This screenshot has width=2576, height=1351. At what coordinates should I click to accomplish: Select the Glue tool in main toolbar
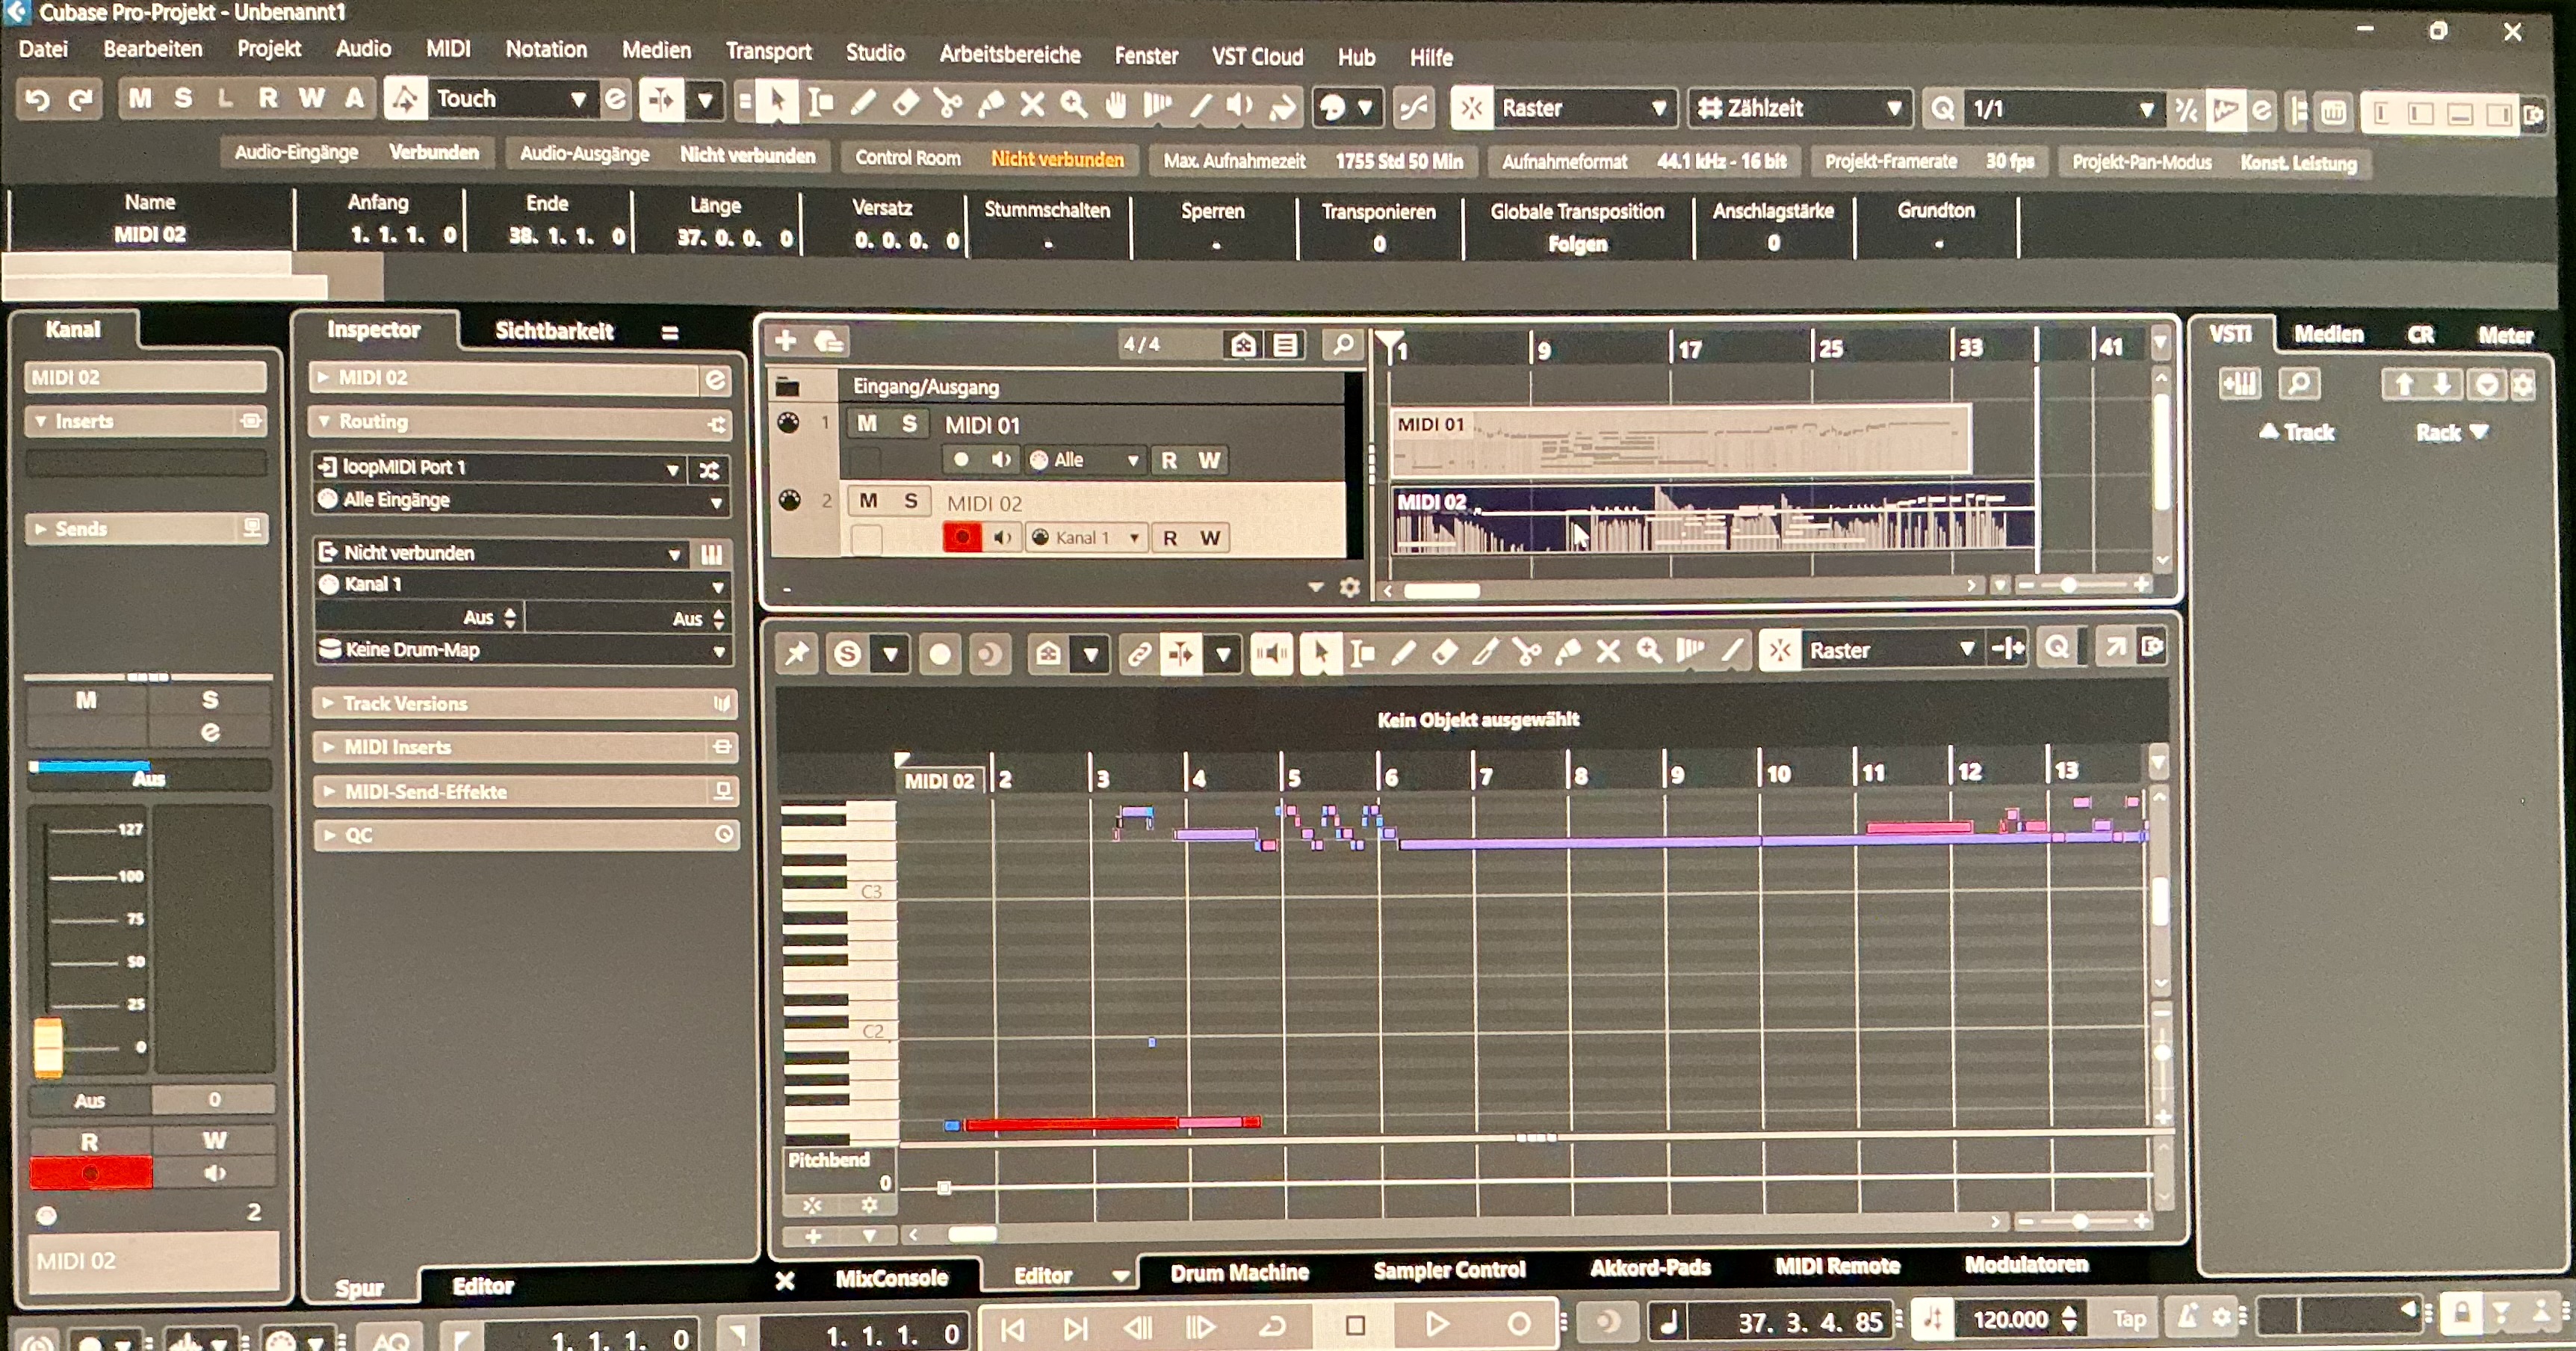(x=990, y=104)
